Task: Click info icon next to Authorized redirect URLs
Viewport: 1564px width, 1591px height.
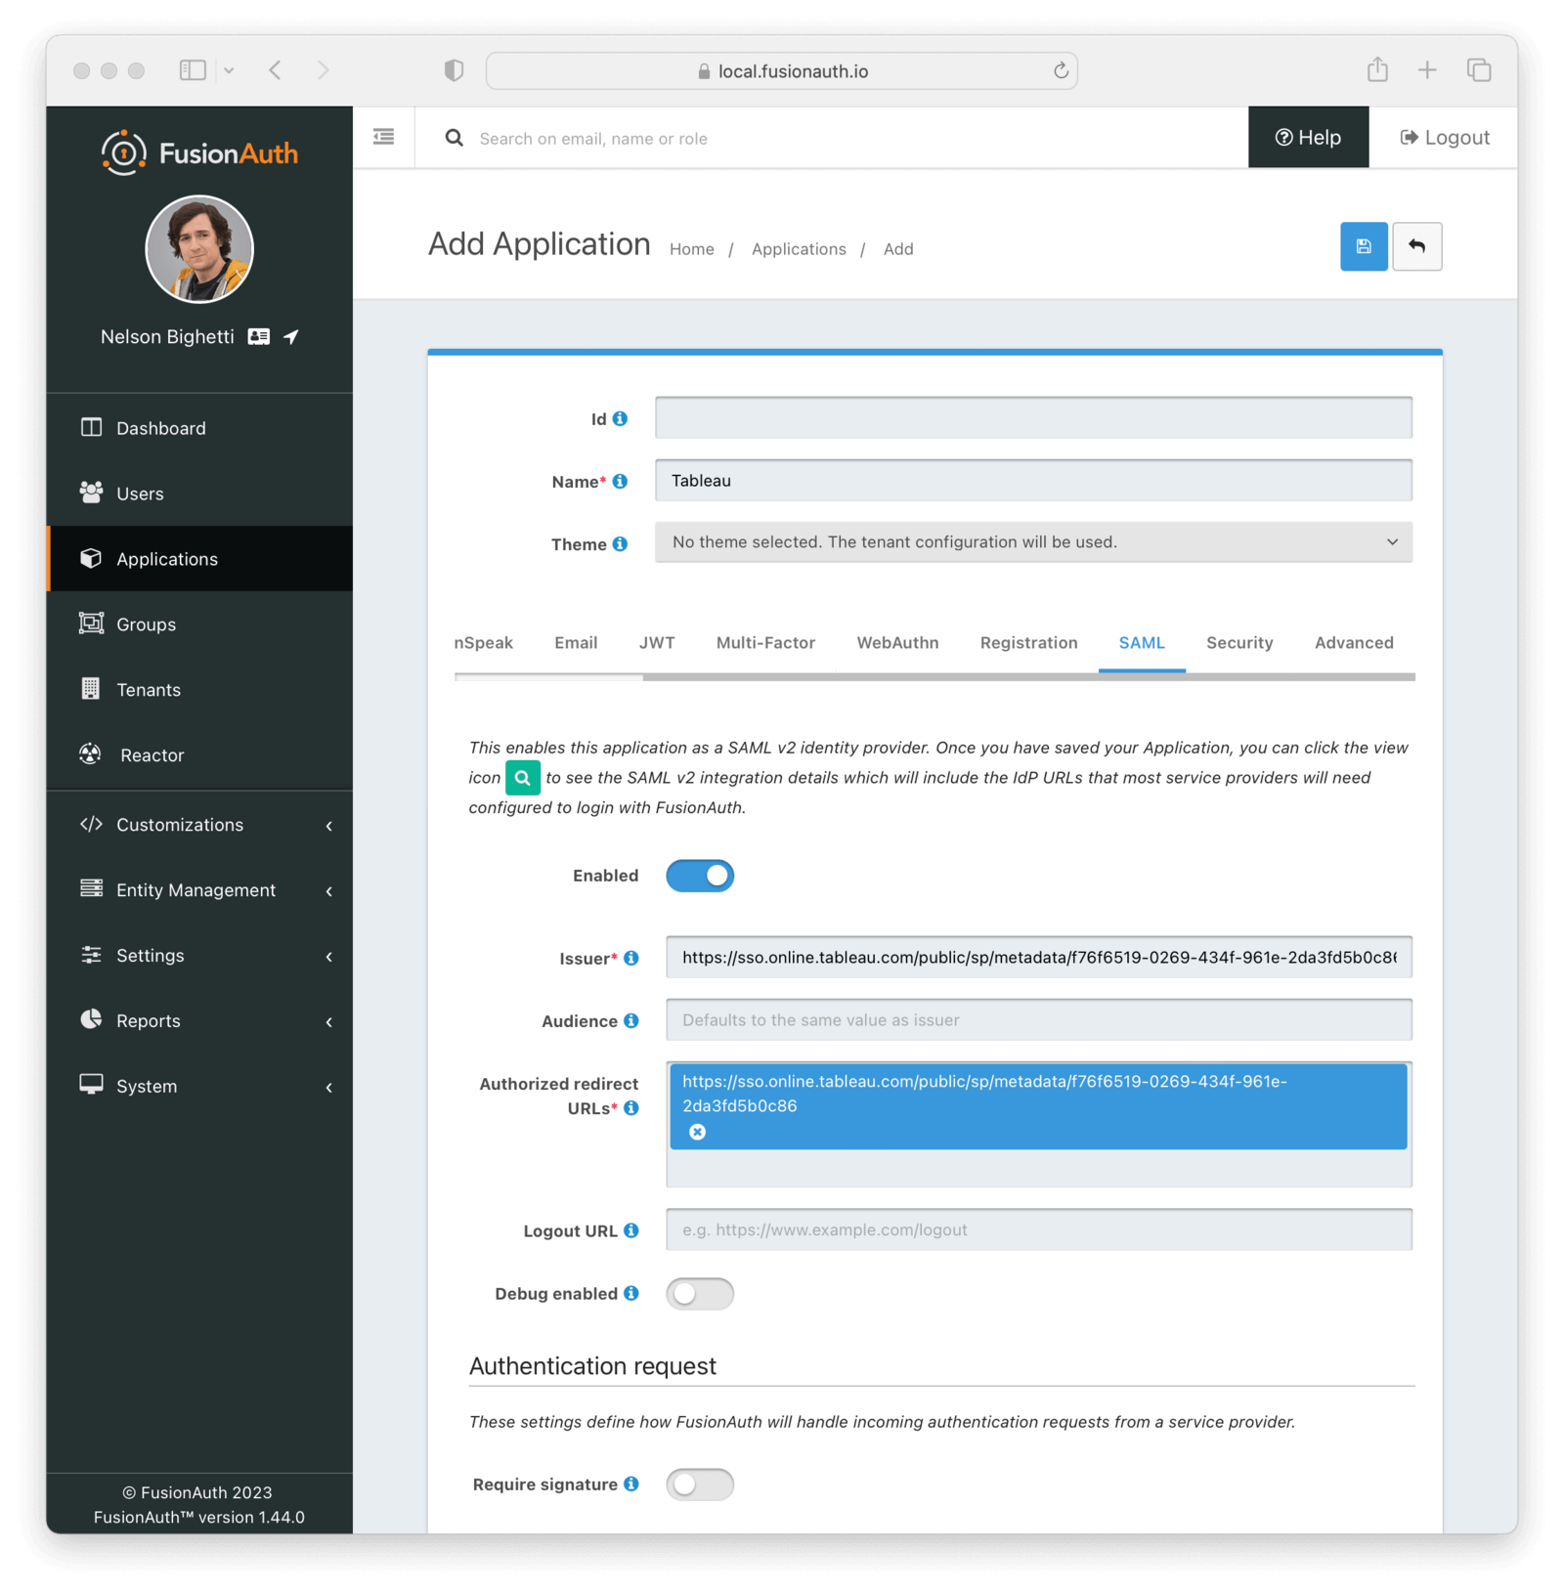Action: (631, 1108)
